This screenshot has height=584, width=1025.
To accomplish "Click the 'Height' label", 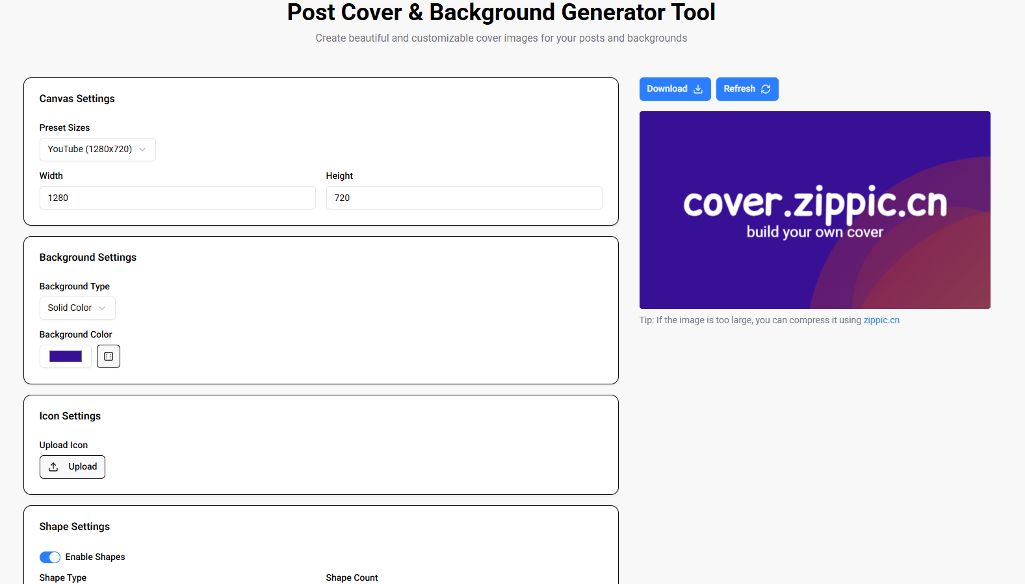I will 339,176.
